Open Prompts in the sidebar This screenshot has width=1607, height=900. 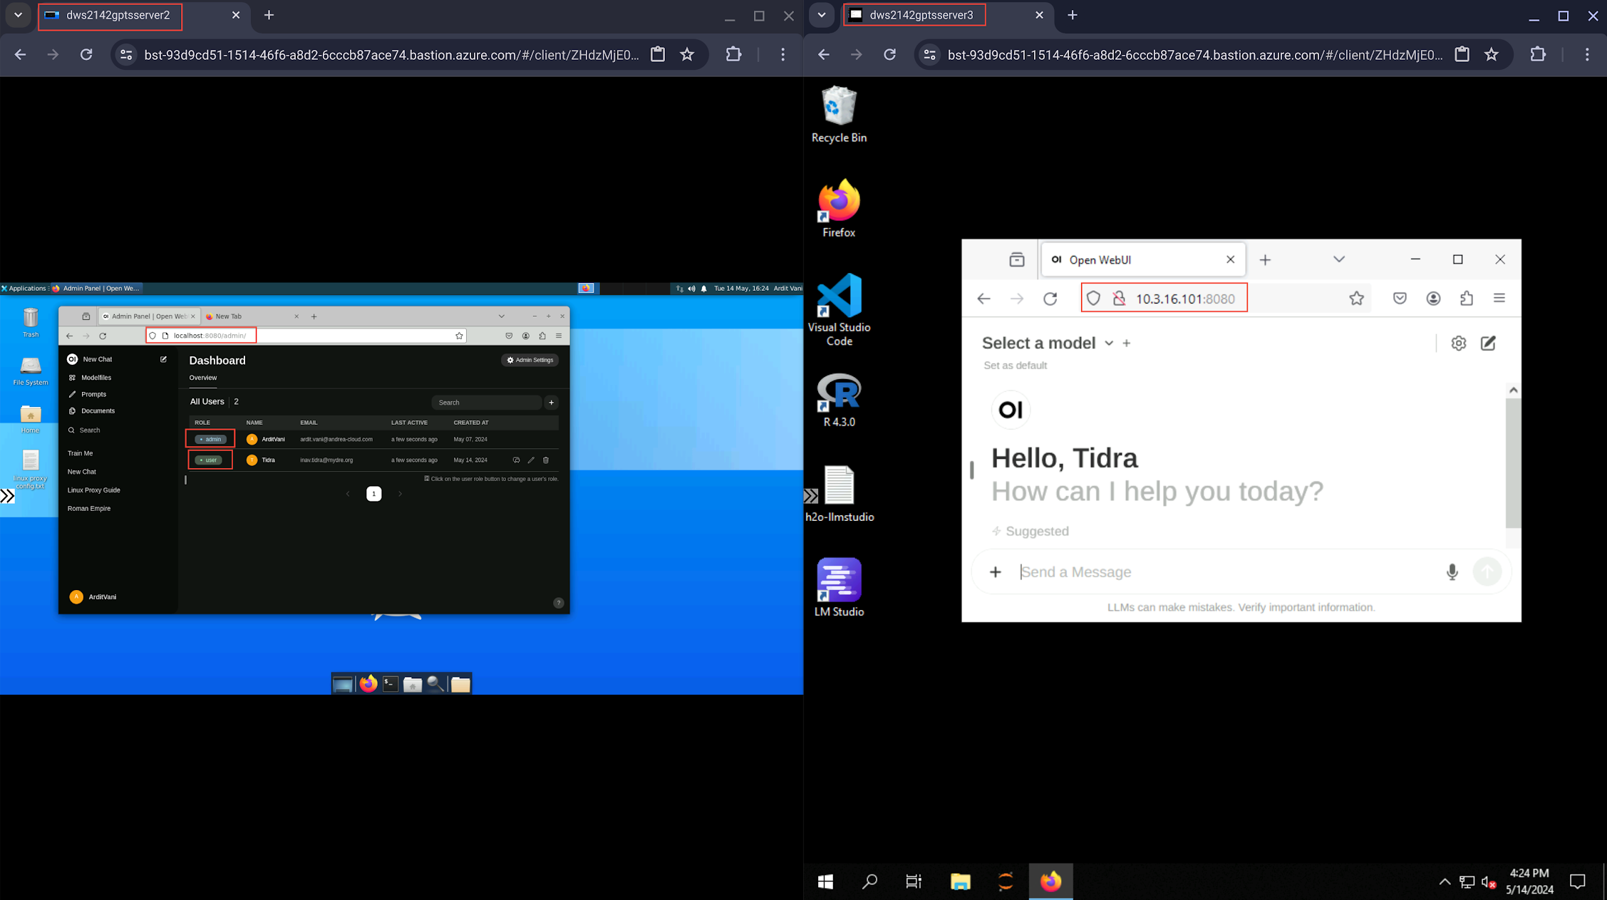point(93,394)
